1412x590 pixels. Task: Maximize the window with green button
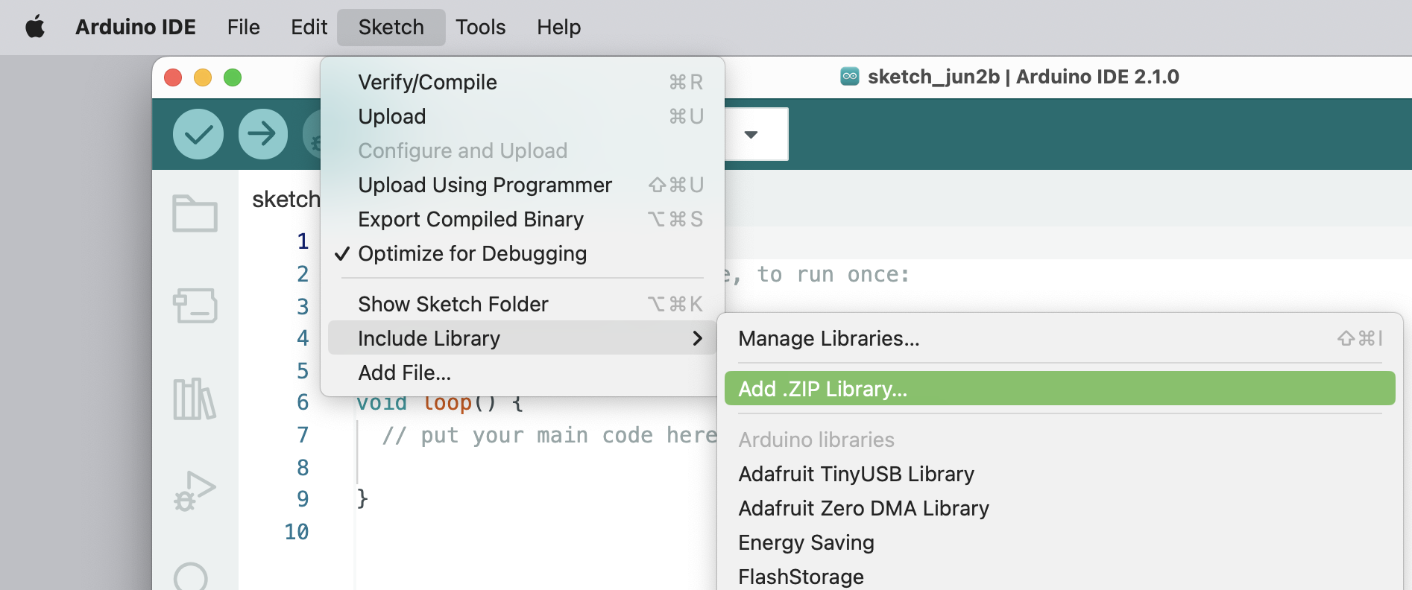(x=233, y=77)
